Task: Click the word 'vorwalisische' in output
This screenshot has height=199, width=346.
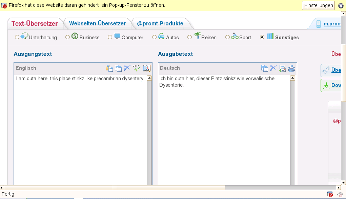Action: (260, 79)
